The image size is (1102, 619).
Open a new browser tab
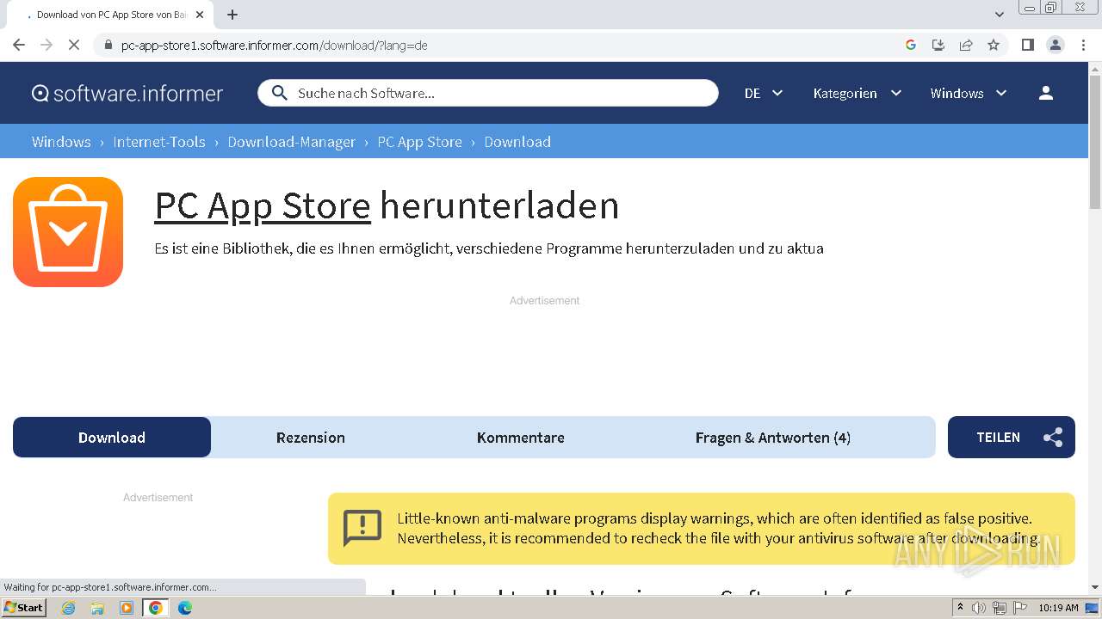click(x=232, y=15)
